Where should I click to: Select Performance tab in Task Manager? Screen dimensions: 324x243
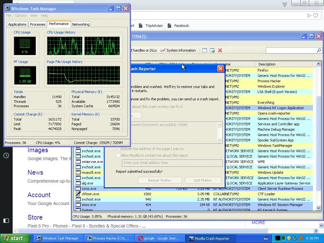pyautogui.click(x=59, y=24)
